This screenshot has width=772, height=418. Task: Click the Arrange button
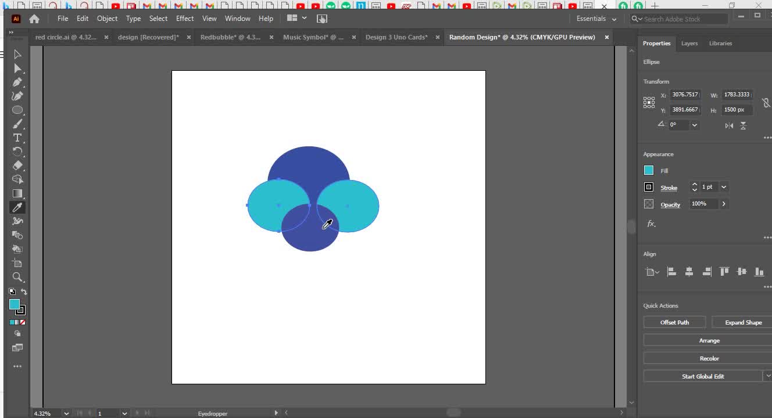pyautogui.click(x=709, y=340)
